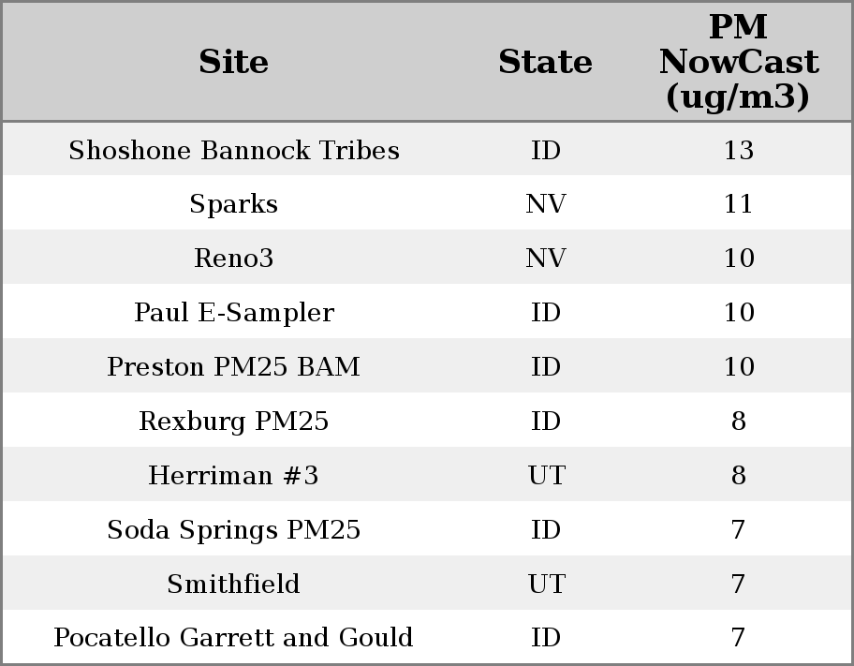Select the Smithfield site row
The height and width of the screenshot is (666, 854).
click(233, 585)
